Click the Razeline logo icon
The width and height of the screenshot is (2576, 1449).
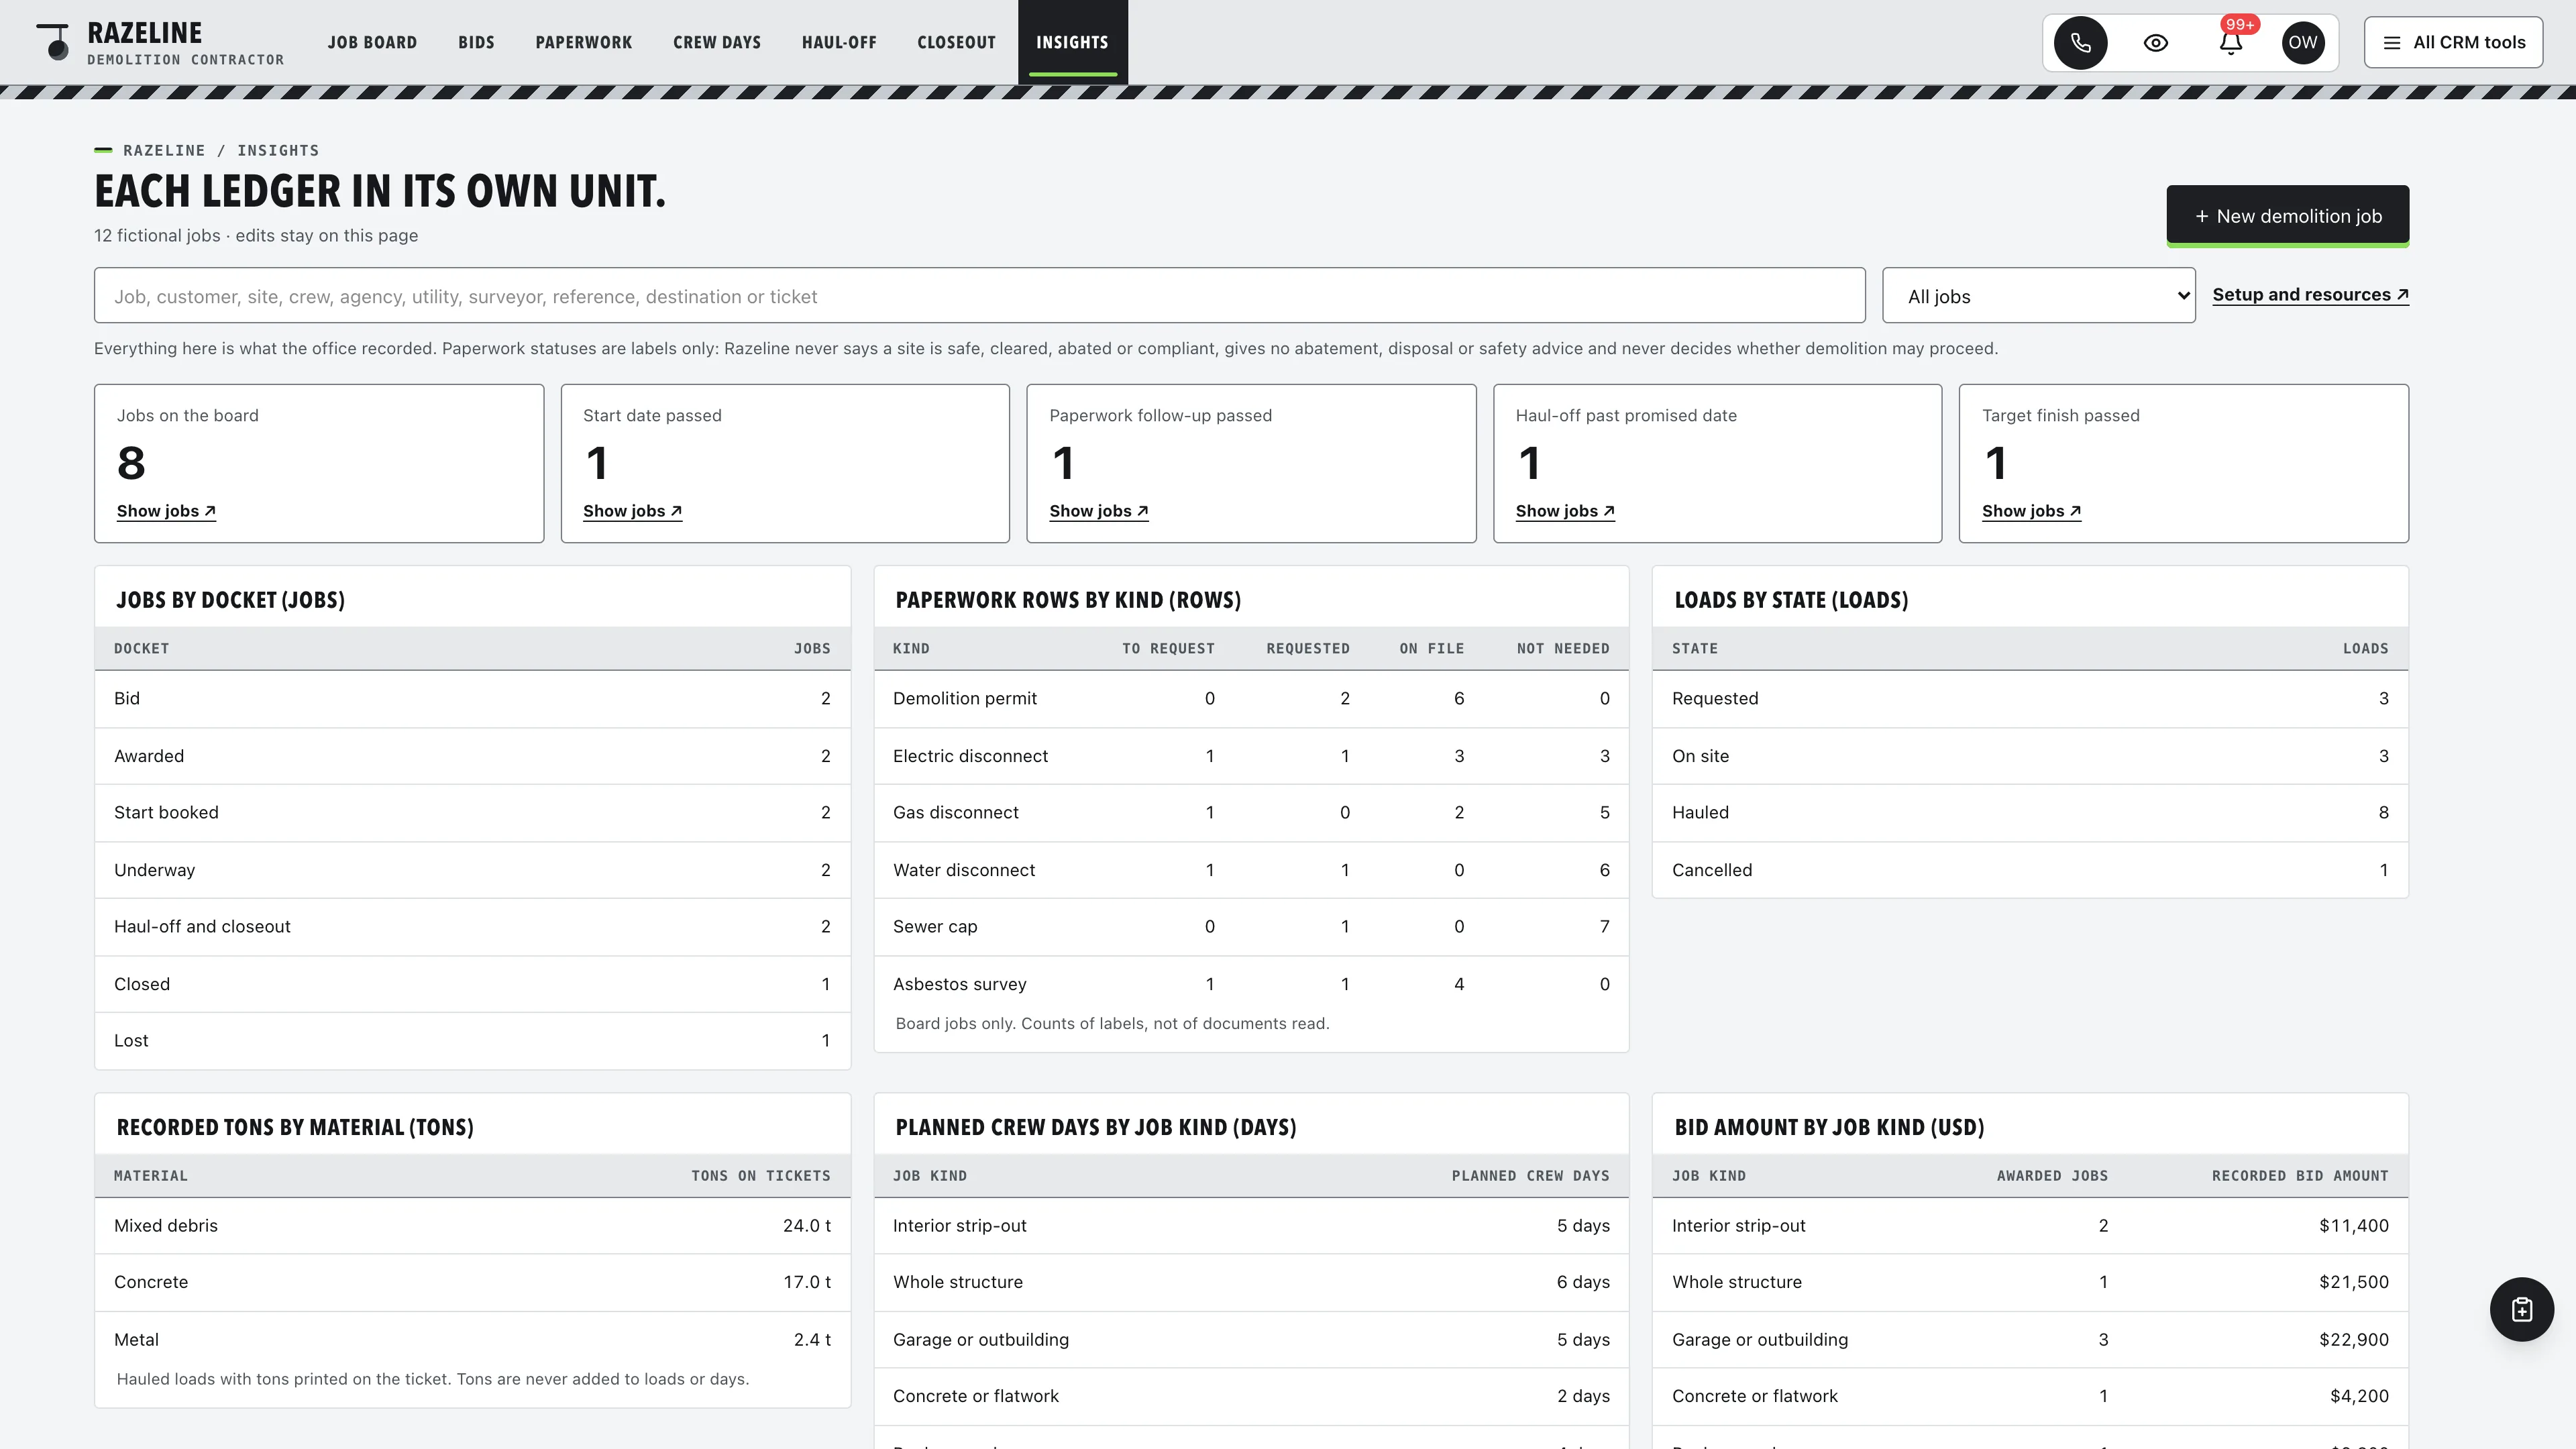point(53,42)
